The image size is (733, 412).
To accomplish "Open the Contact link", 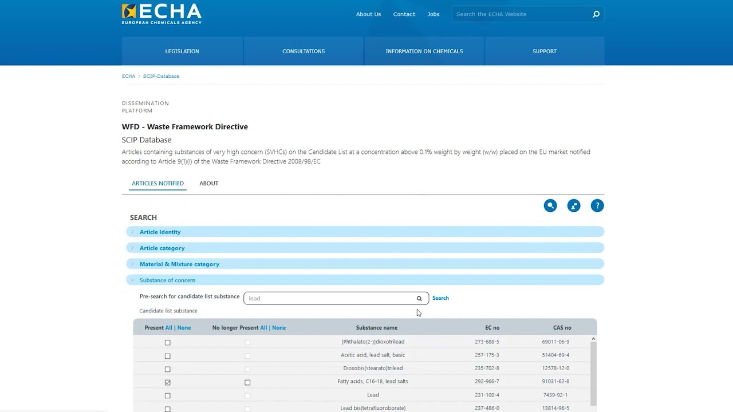I will click(x=404, y=14).
